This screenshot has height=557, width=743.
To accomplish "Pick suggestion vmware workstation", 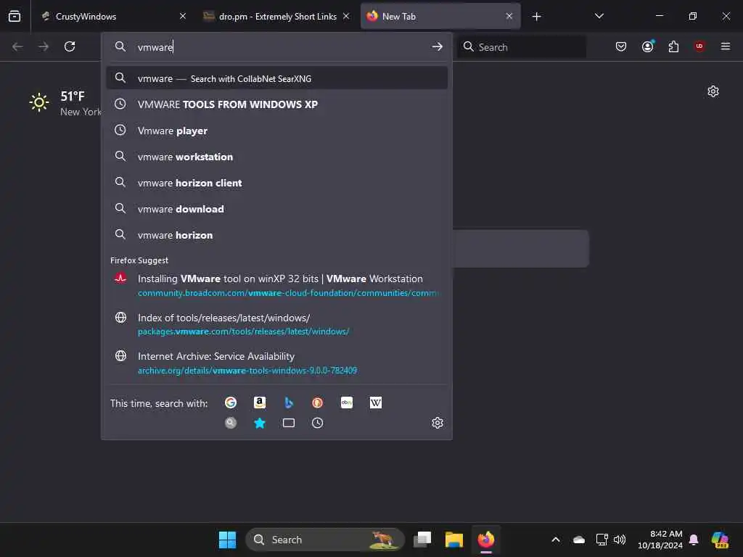I will point(276,157).
